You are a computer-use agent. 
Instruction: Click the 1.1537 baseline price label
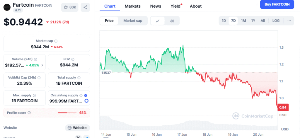point(106,73)
